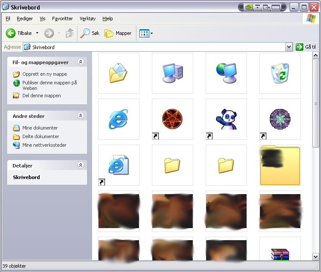Select the large folder with blurred label
Viewport: 321px width, 272px height.
(280, 165)
